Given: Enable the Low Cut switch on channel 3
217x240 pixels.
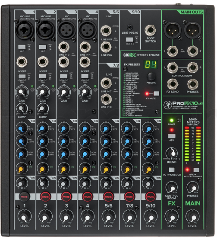Looking at the screenshot, I should (x=64, y=76).
